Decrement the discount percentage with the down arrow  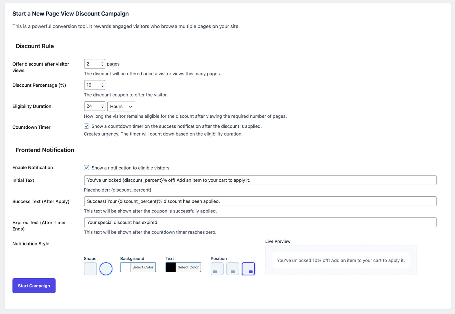[103, 86]
